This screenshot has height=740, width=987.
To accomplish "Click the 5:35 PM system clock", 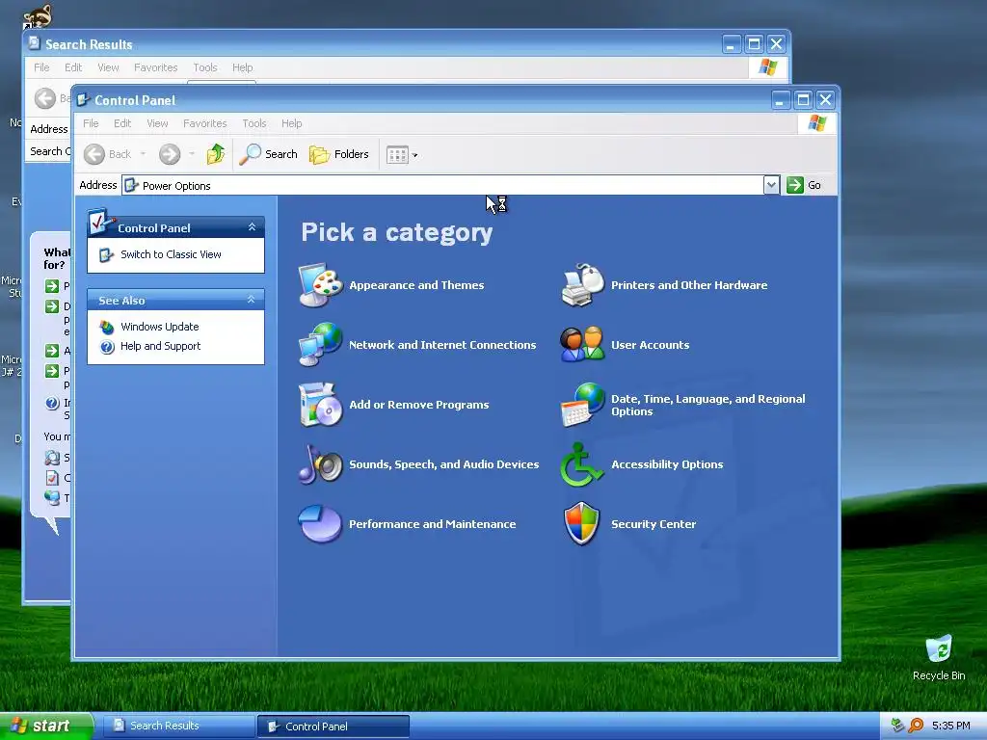I will coord(951,726).
